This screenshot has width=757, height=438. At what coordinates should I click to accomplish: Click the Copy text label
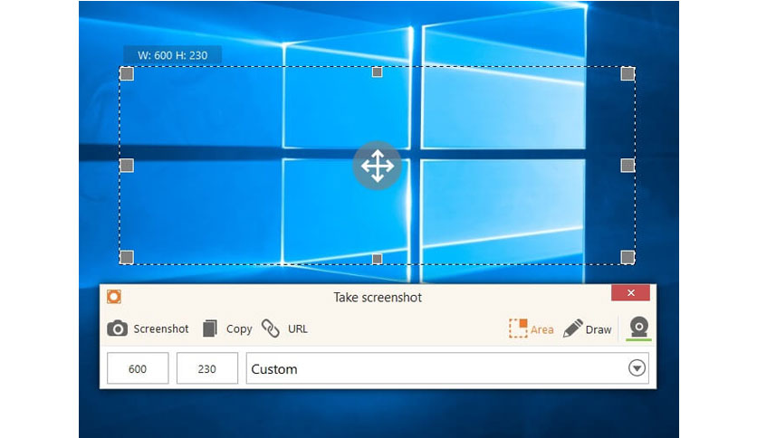point(239,329)
